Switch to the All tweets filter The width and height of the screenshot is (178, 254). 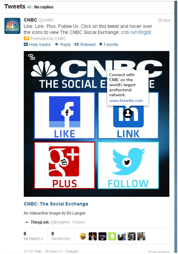[29, 7]
